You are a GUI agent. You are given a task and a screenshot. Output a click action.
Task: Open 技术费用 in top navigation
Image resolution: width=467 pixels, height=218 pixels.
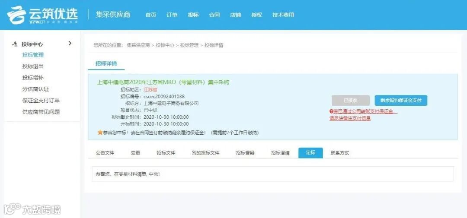283,15
